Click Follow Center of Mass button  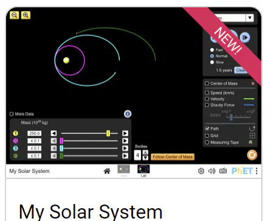pyautogui.click(x=173, y=157)
